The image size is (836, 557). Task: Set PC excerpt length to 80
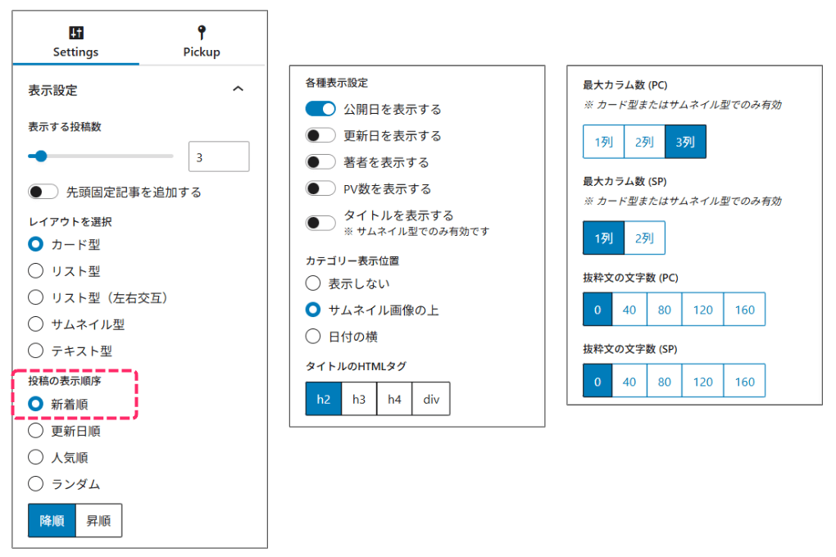coord(665,310)
